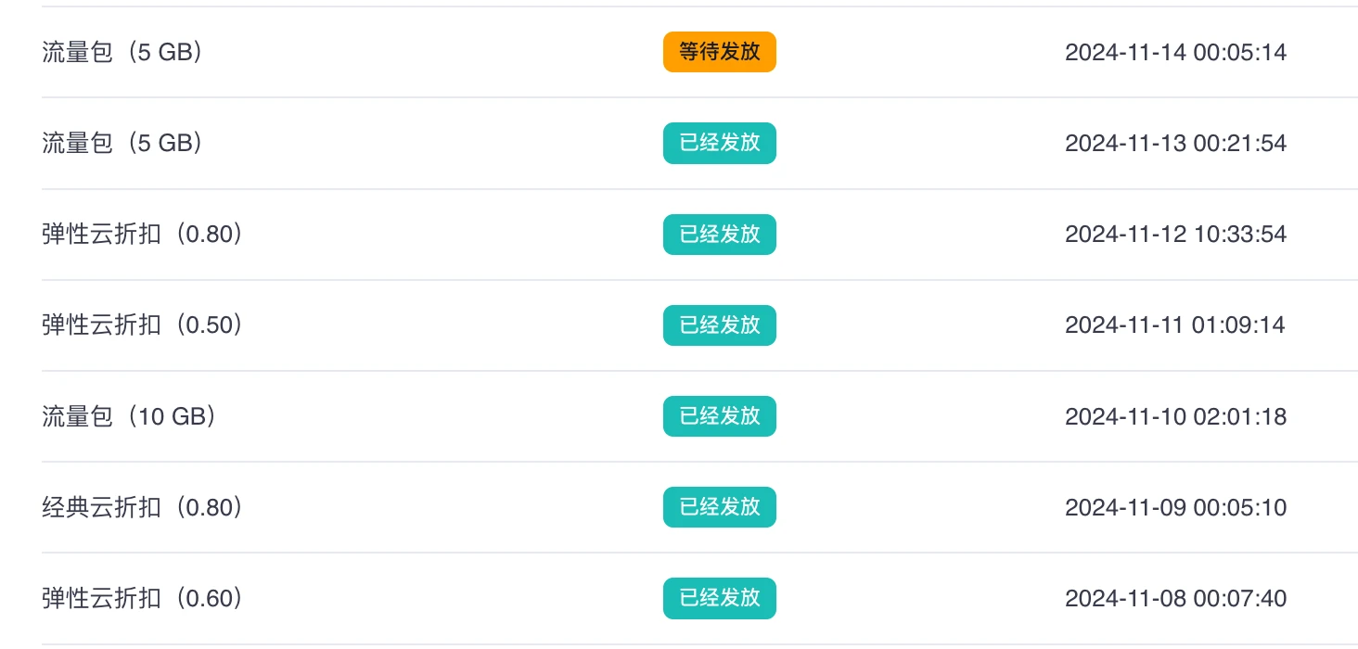Click the timestamp 2024-11-13 00:21:54
The height and width of the screenshot is (649, 1358).
[1175, 143]
